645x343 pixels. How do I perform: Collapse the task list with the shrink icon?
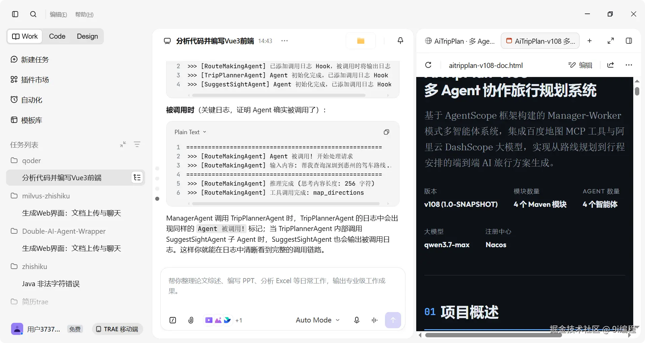[123, 144]
